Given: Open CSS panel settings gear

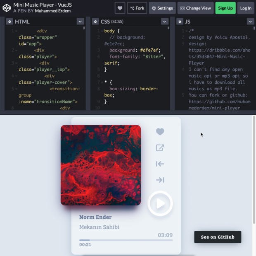Looking at the screenshot, I should (x=95, y=22).
